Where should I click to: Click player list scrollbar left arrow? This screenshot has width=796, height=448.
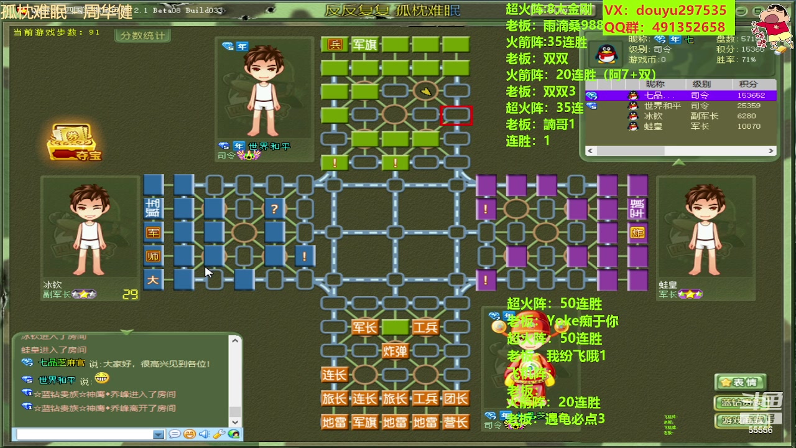pos(591,151)
